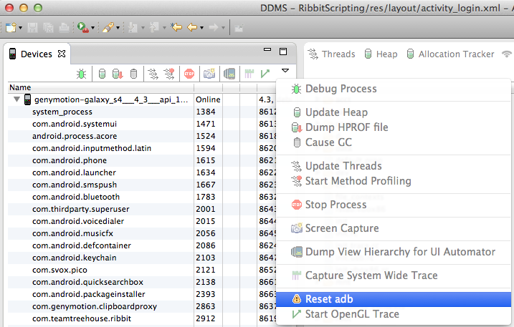The width and height of the screenshot is (514, 327).
Task: Click the Screen Capture camera toolbar icon
Action: pos(209,73)
